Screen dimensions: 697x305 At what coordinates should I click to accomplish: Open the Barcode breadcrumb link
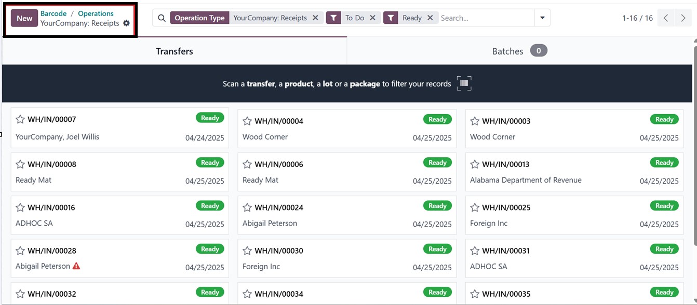tap(53, 13)
